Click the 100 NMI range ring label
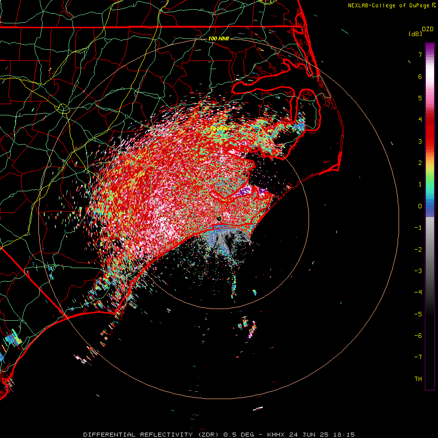 [219, 38]
